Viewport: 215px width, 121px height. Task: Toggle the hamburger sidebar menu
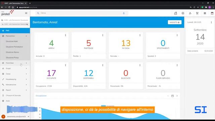[x=26, y=13]
